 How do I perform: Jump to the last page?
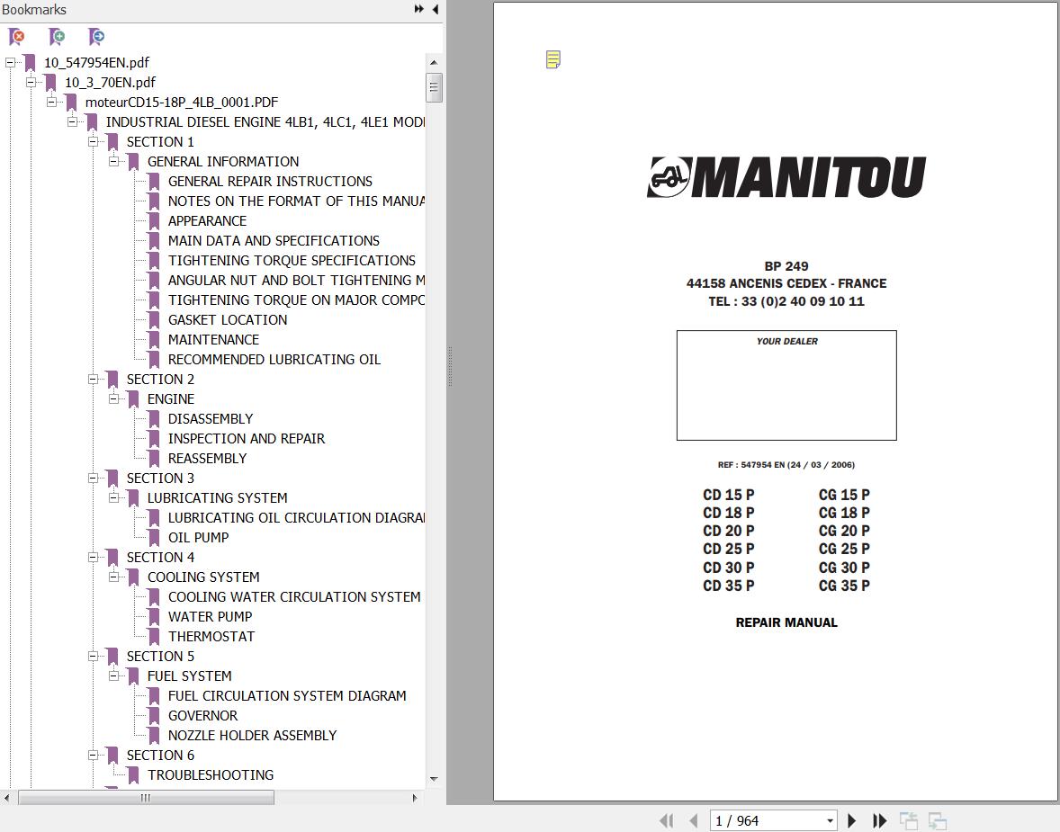(x=879, y=820)
